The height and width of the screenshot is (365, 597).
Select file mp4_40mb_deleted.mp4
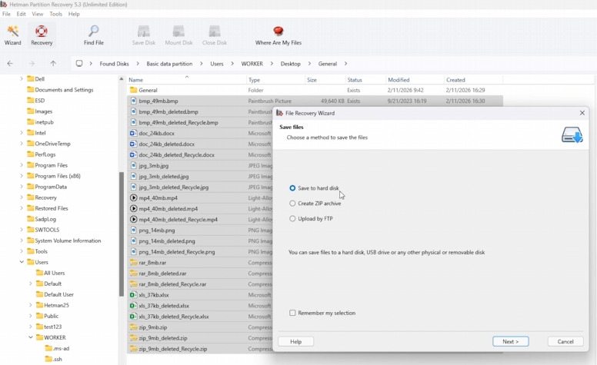pos(168,209)
